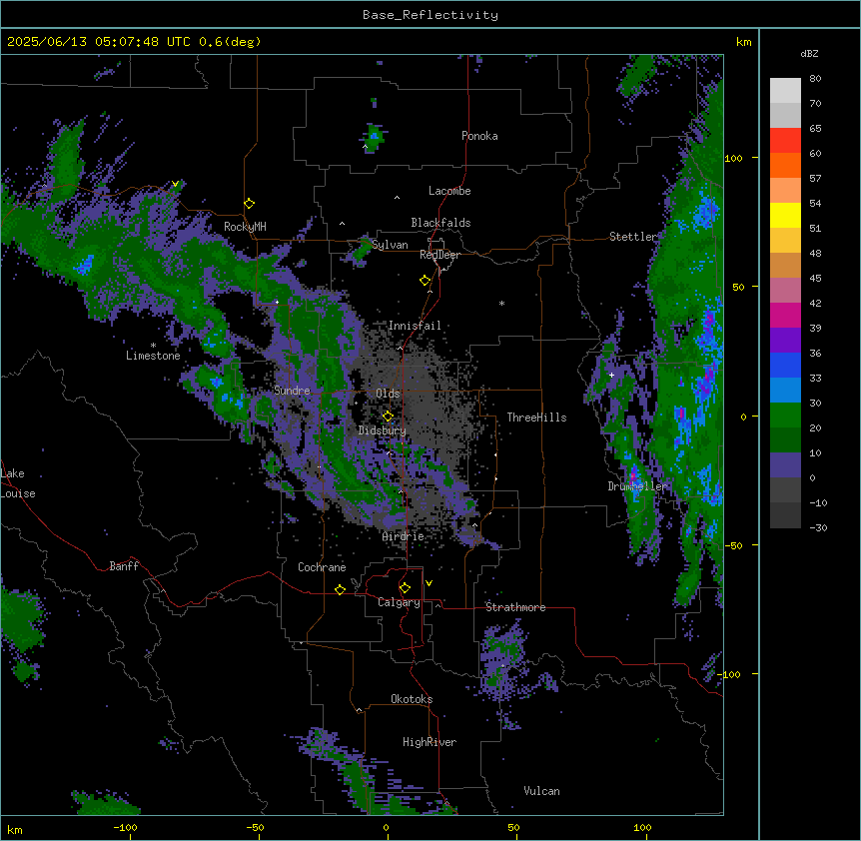Click the HighRiver city label
Image resolution: width=861 pixels, height=841 pixels.
[430, 743]
